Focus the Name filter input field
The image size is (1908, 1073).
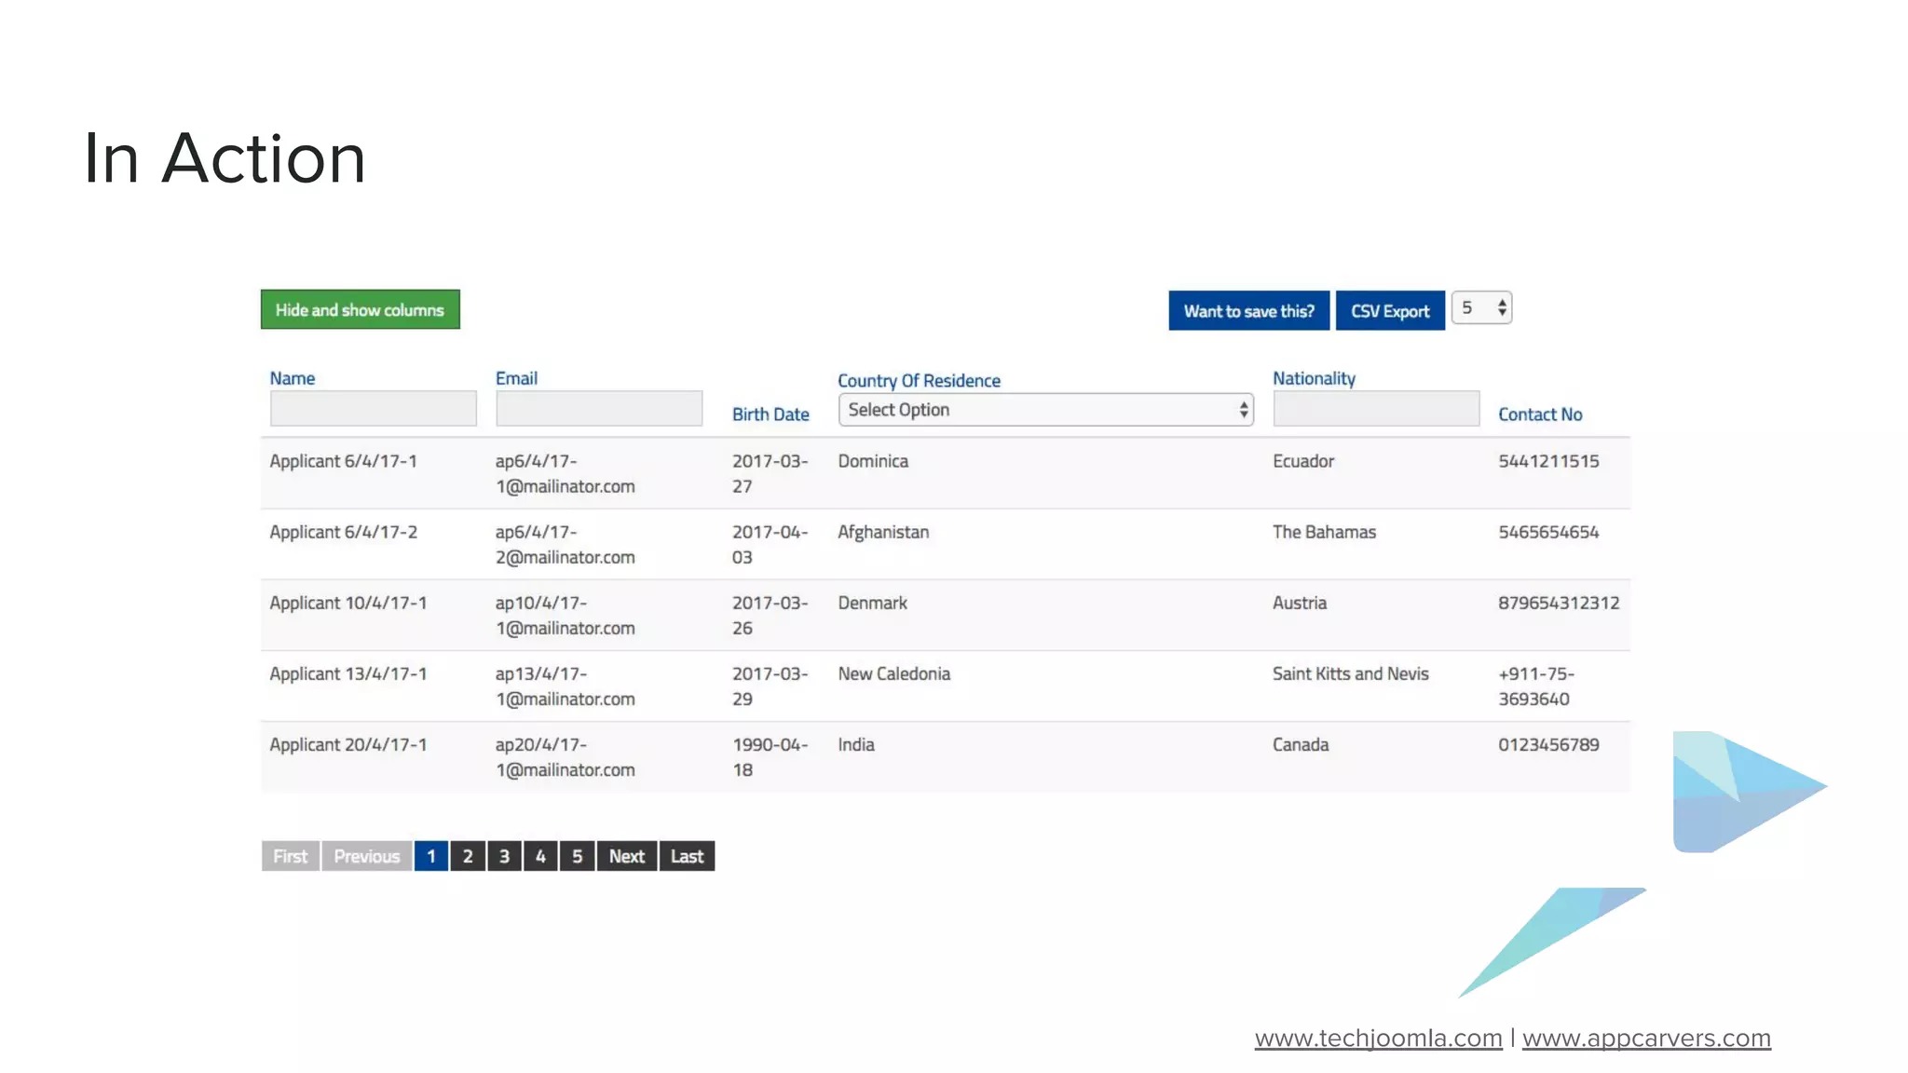(x=373, y=409)
